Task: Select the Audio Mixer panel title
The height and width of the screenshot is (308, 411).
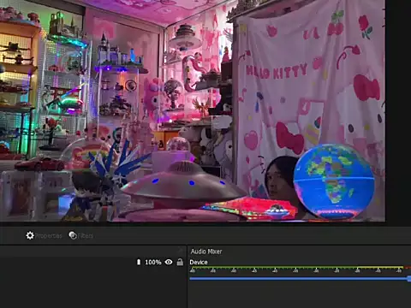Action: click(206, 252)
